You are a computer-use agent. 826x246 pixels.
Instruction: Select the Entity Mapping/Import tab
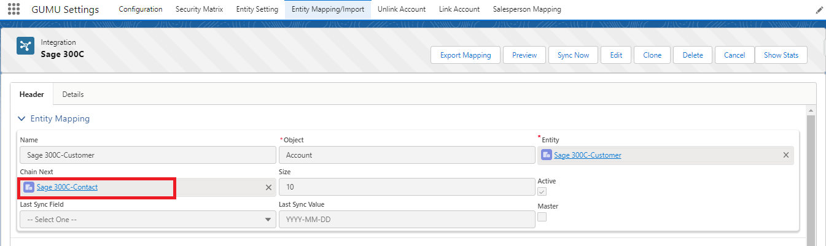328,9
